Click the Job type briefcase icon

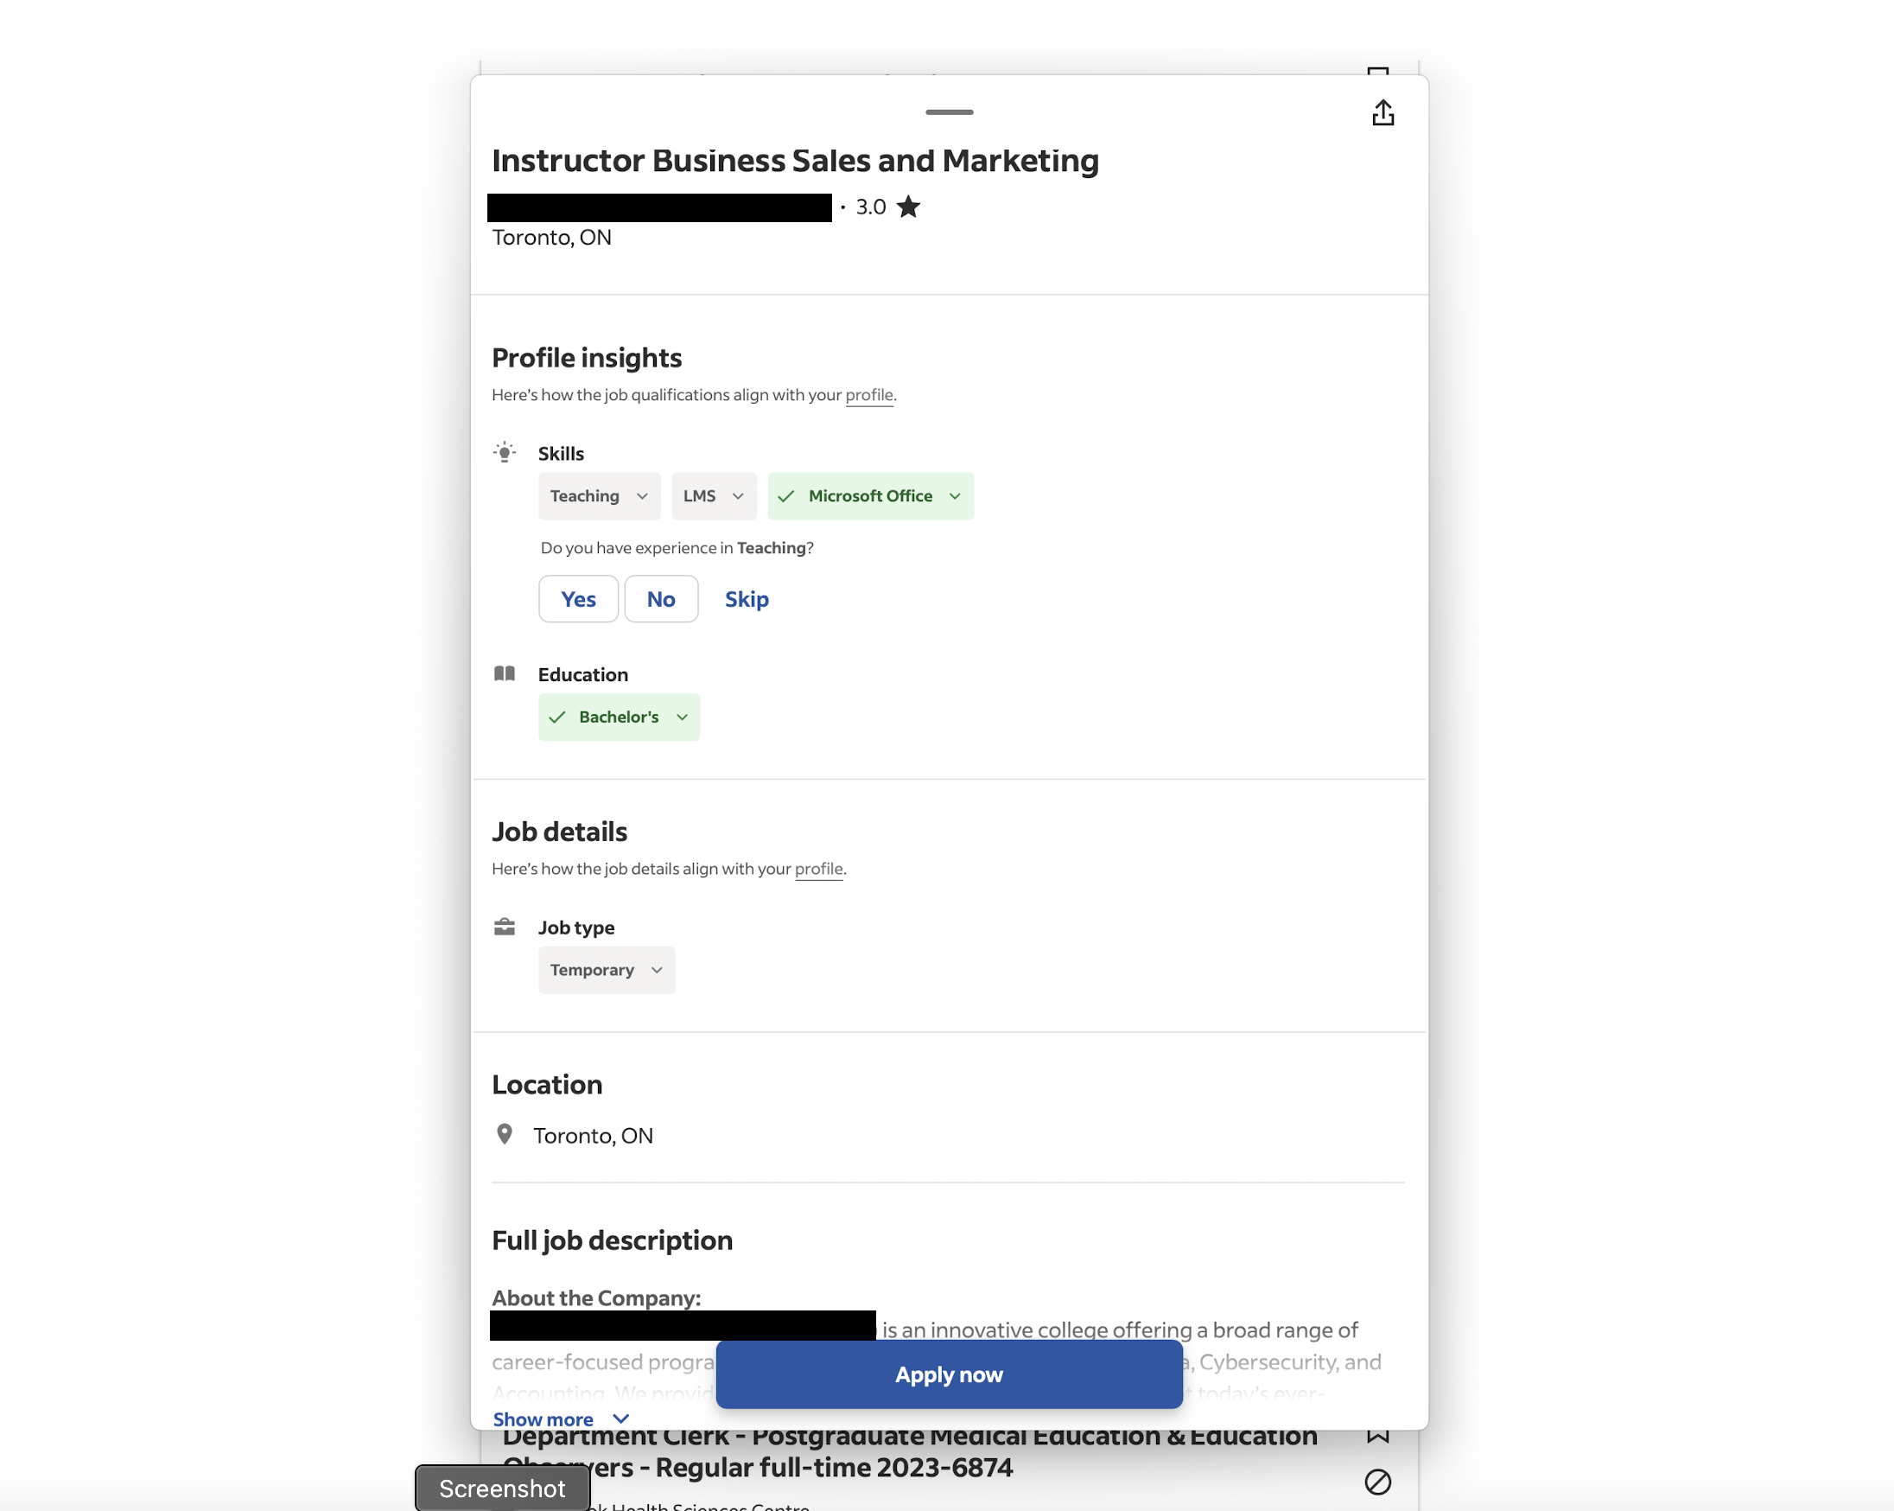tap(505, 927)
